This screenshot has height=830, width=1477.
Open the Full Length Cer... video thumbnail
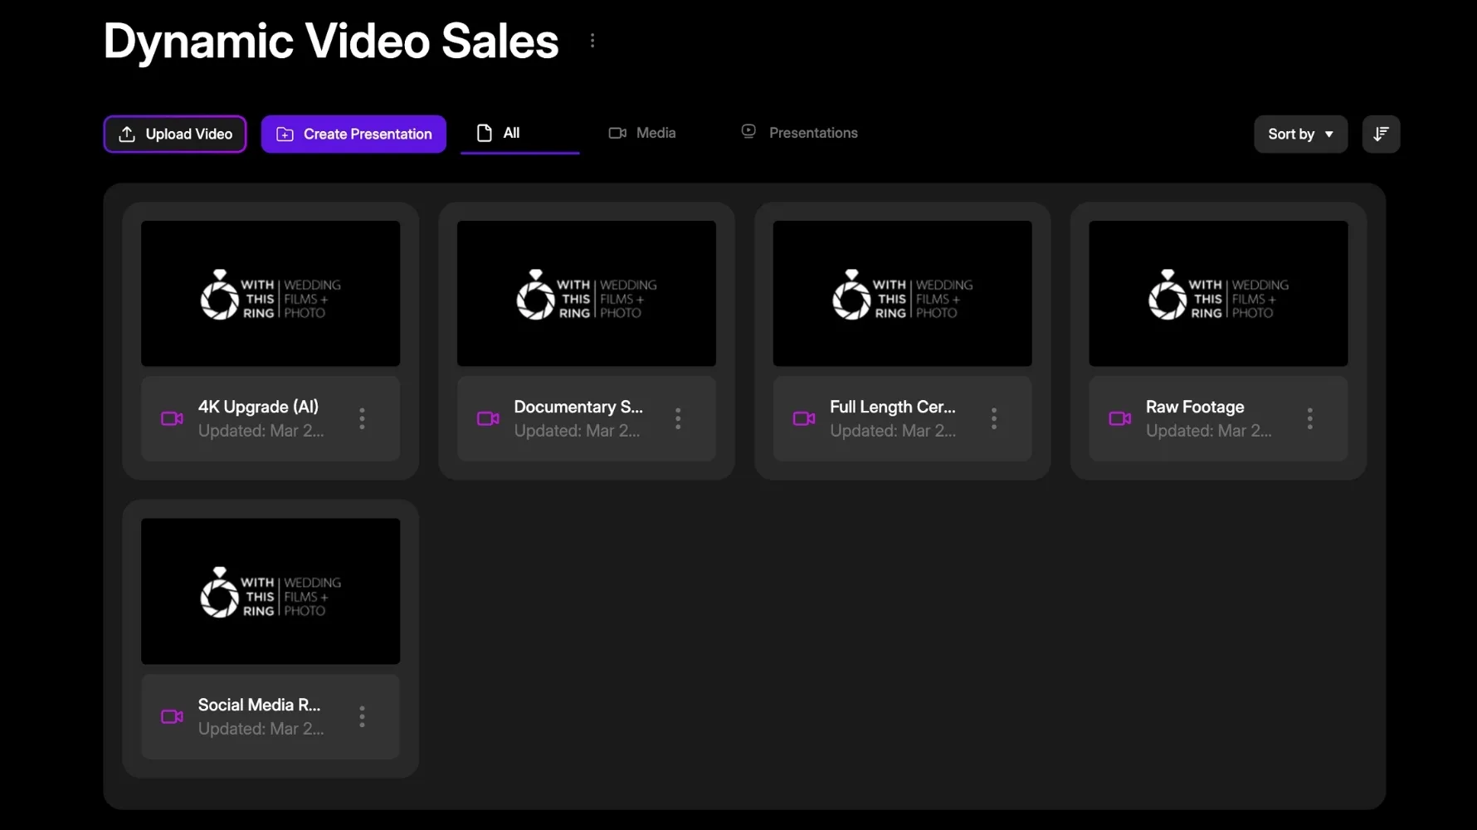tap(903, 293)
